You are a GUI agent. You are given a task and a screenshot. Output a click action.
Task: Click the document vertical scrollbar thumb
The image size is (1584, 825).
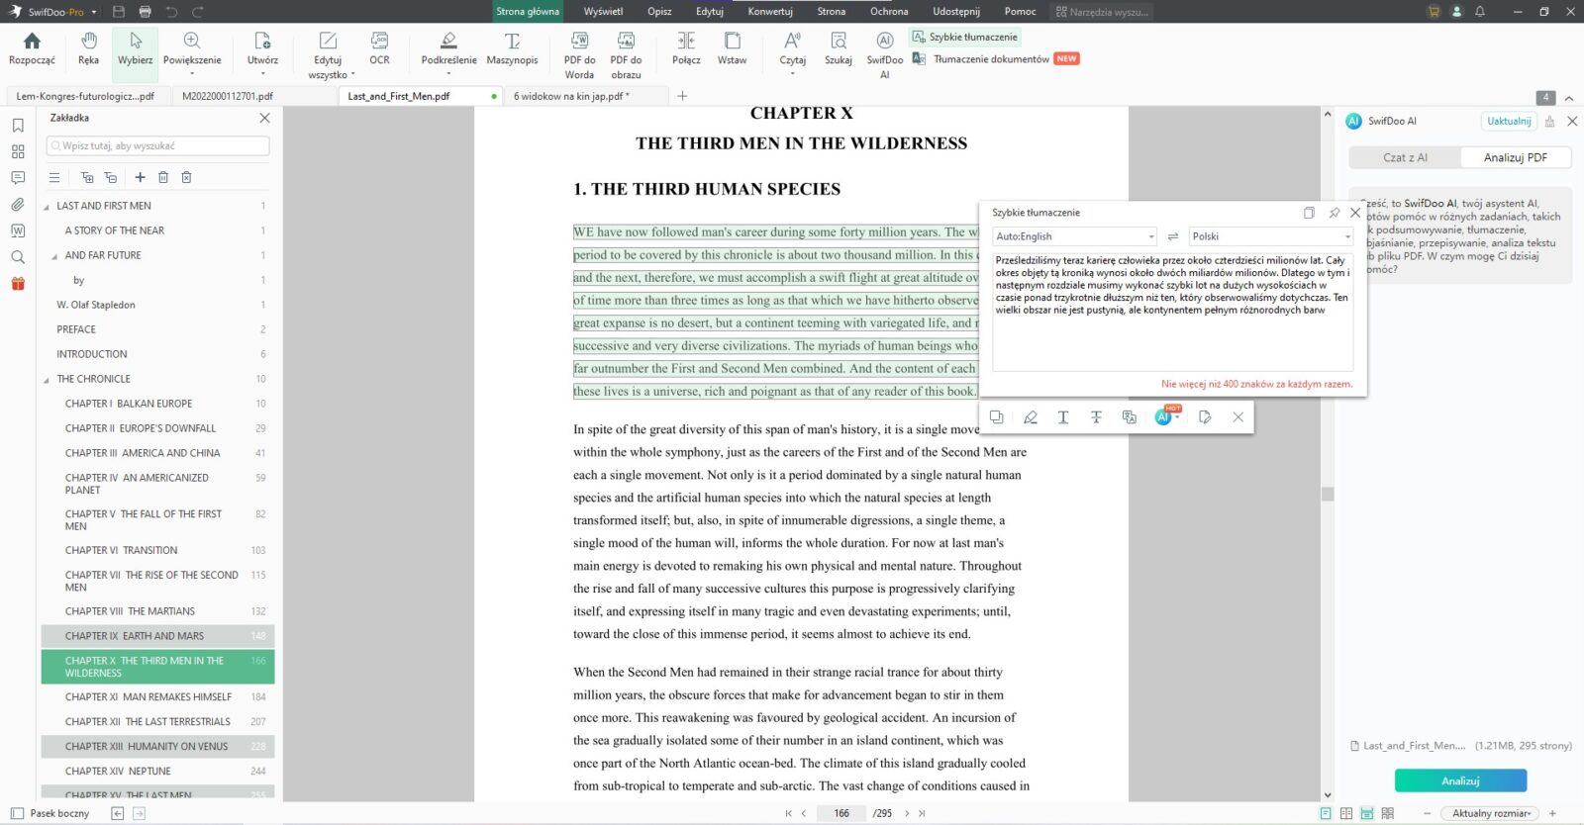click(1328, 494)
